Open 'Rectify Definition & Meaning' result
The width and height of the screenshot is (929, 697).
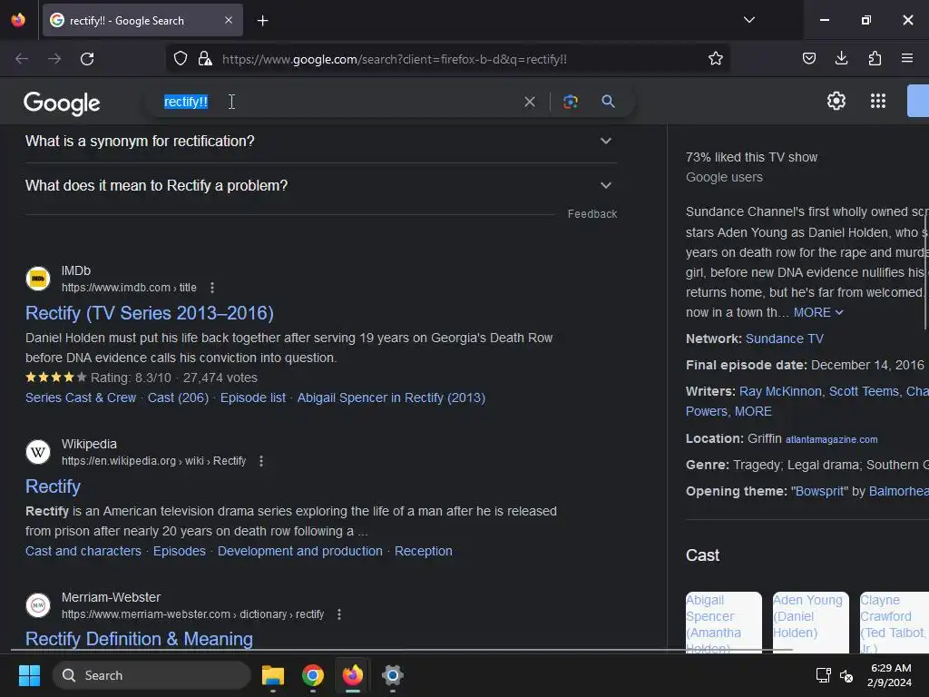(x=139, y=639)
